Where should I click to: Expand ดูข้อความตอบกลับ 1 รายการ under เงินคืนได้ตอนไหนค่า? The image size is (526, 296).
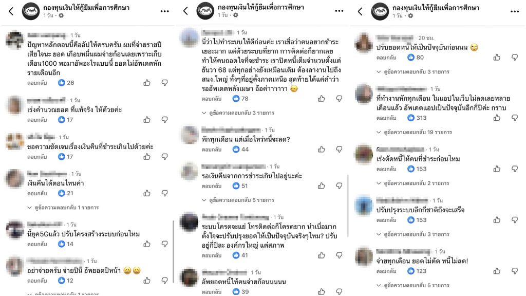coord(63,208)
